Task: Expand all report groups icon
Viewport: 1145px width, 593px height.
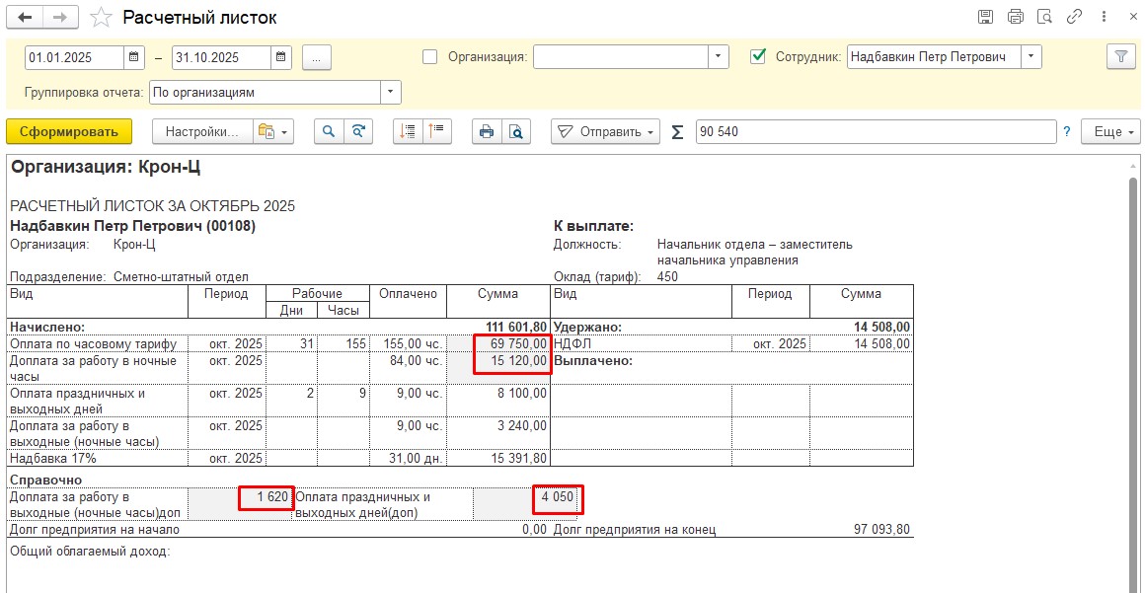Action: (406, 131)
